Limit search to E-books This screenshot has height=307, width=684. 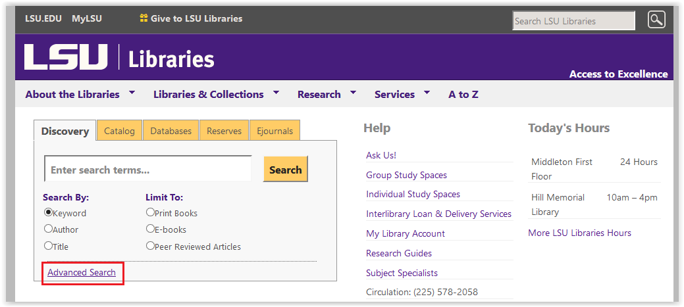click(x=151, y=229)
